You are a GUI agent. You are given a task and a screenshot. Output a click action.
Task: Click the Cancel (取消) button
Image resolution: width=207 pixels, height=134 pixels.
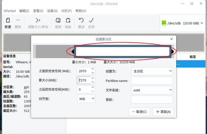pyautogui.click(x=139, y=112)
